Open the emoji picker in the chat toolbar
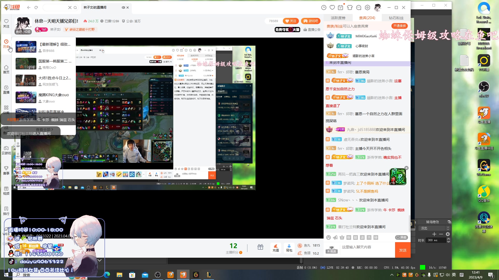Screen dimensions: 499x280 click(x=328, y=237)
